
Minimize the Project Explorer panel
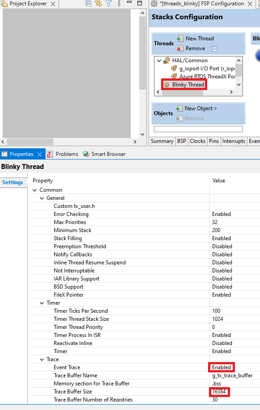[129, 2]
